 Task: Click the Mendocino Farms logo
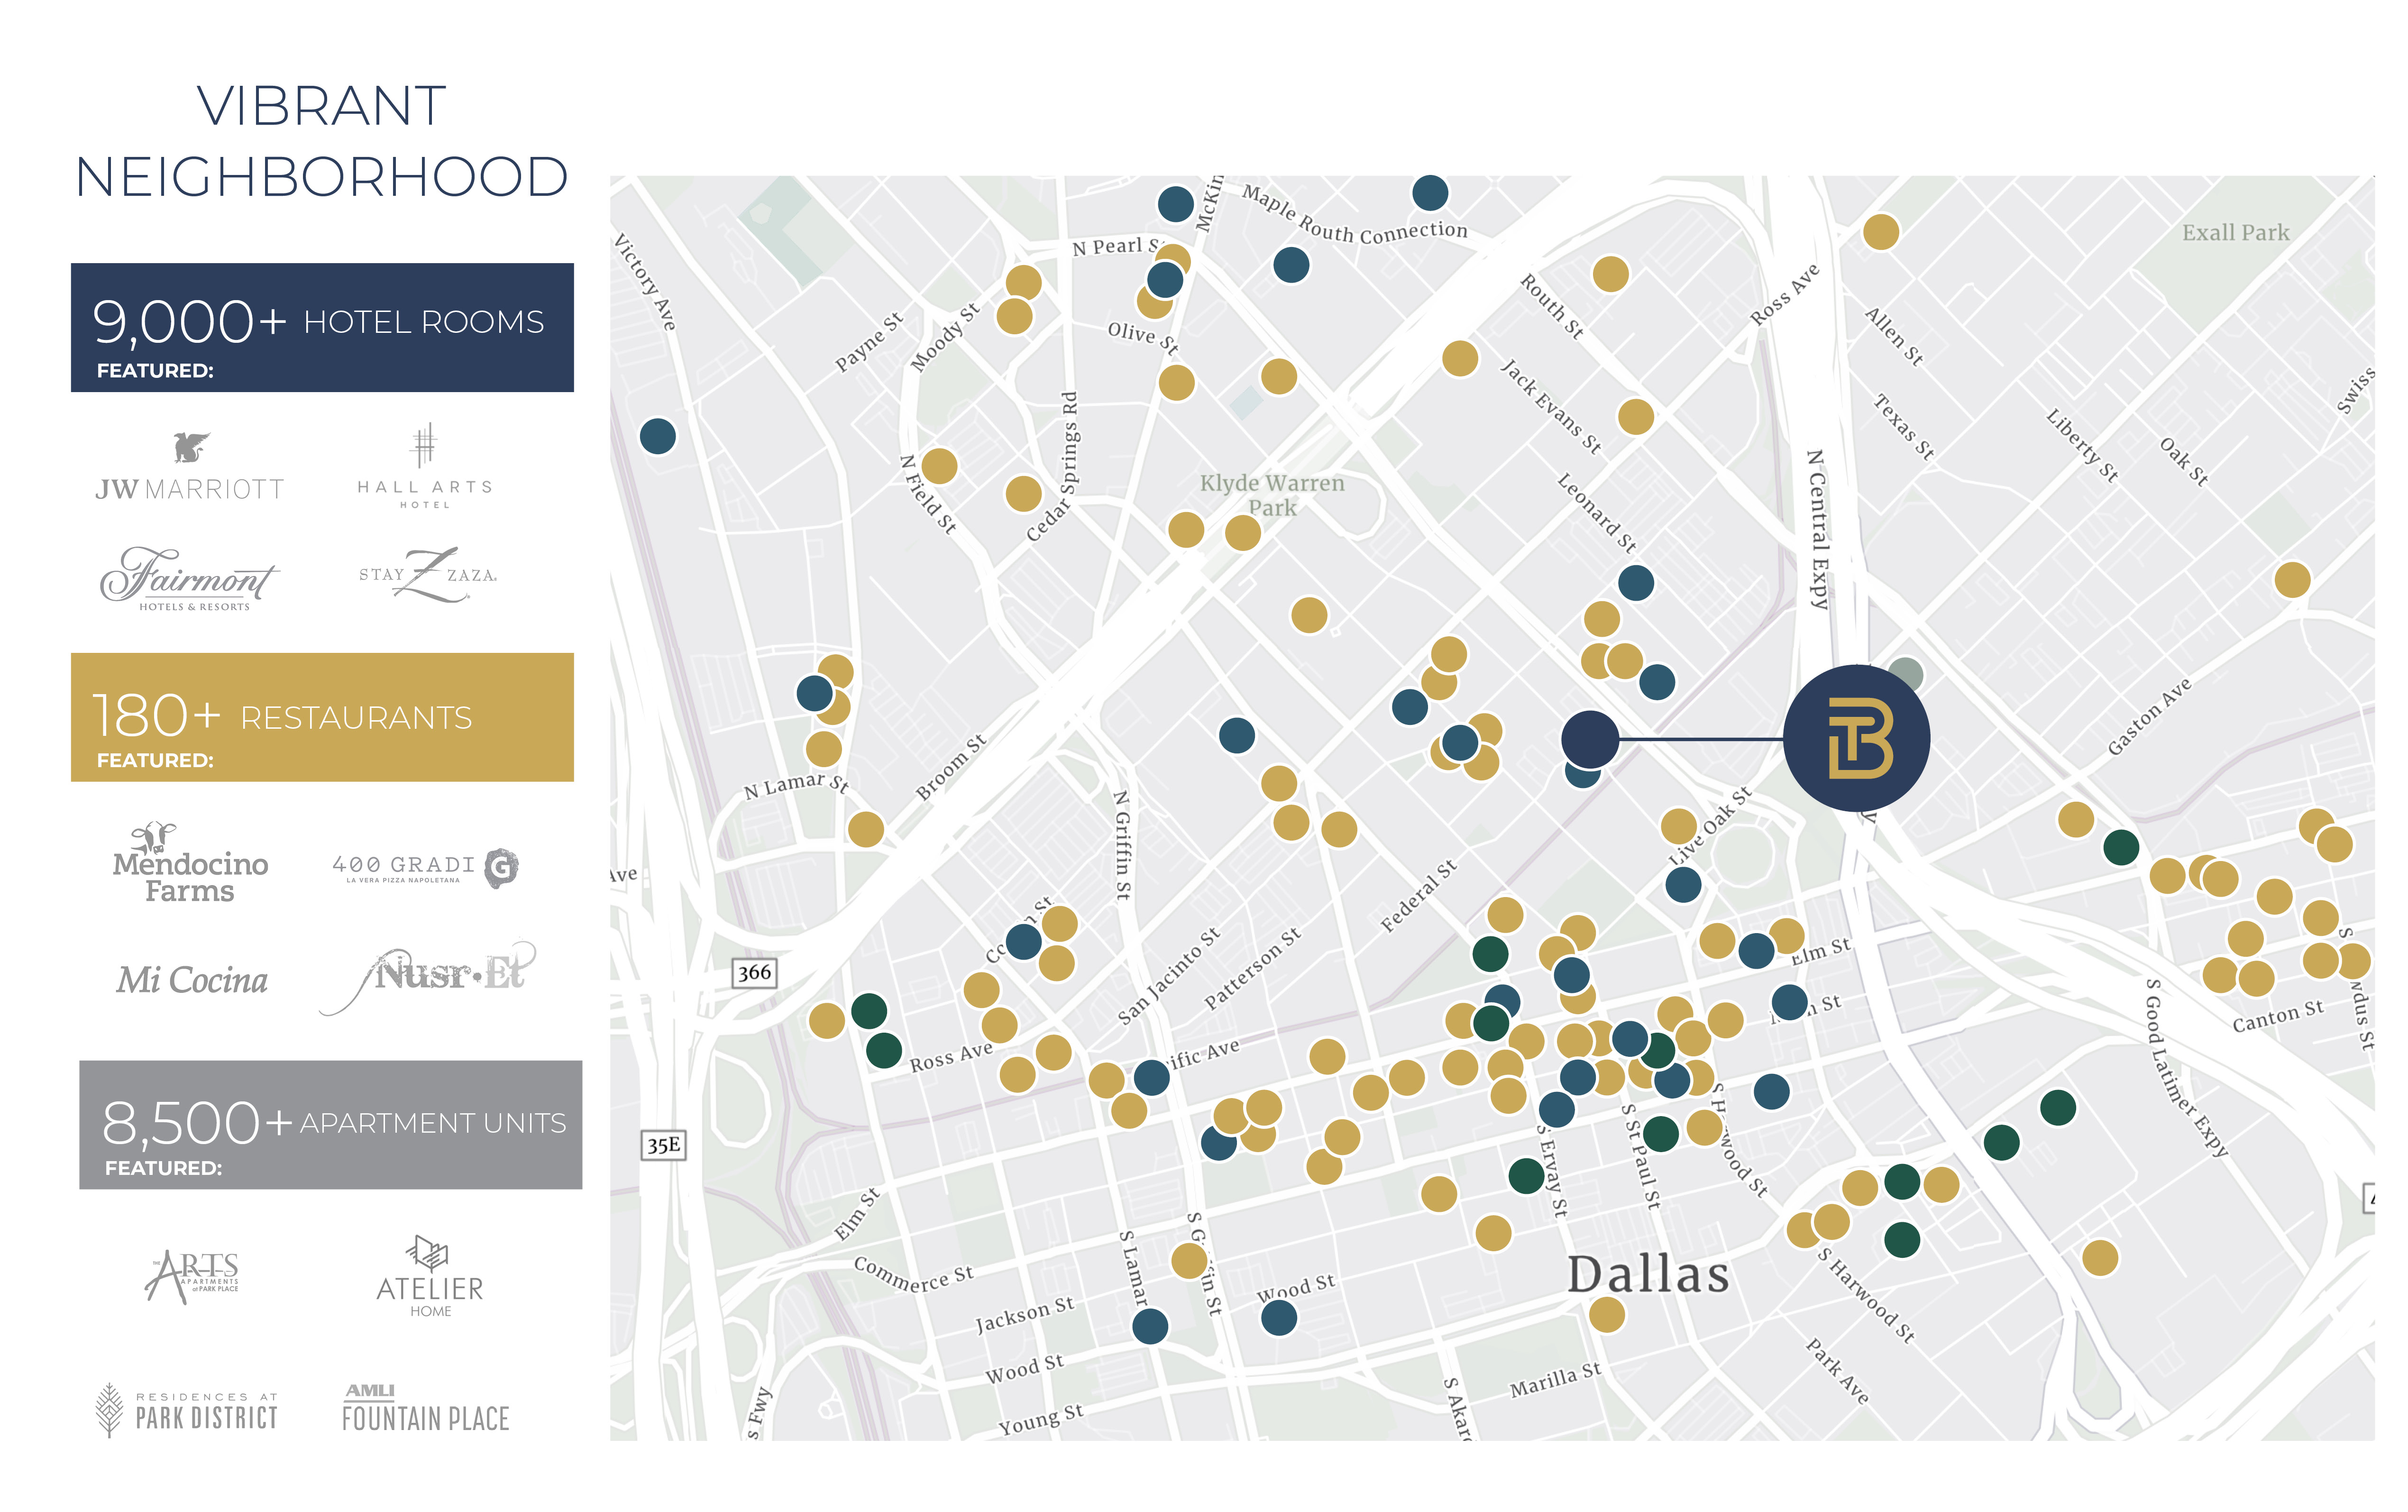point(190,863)
